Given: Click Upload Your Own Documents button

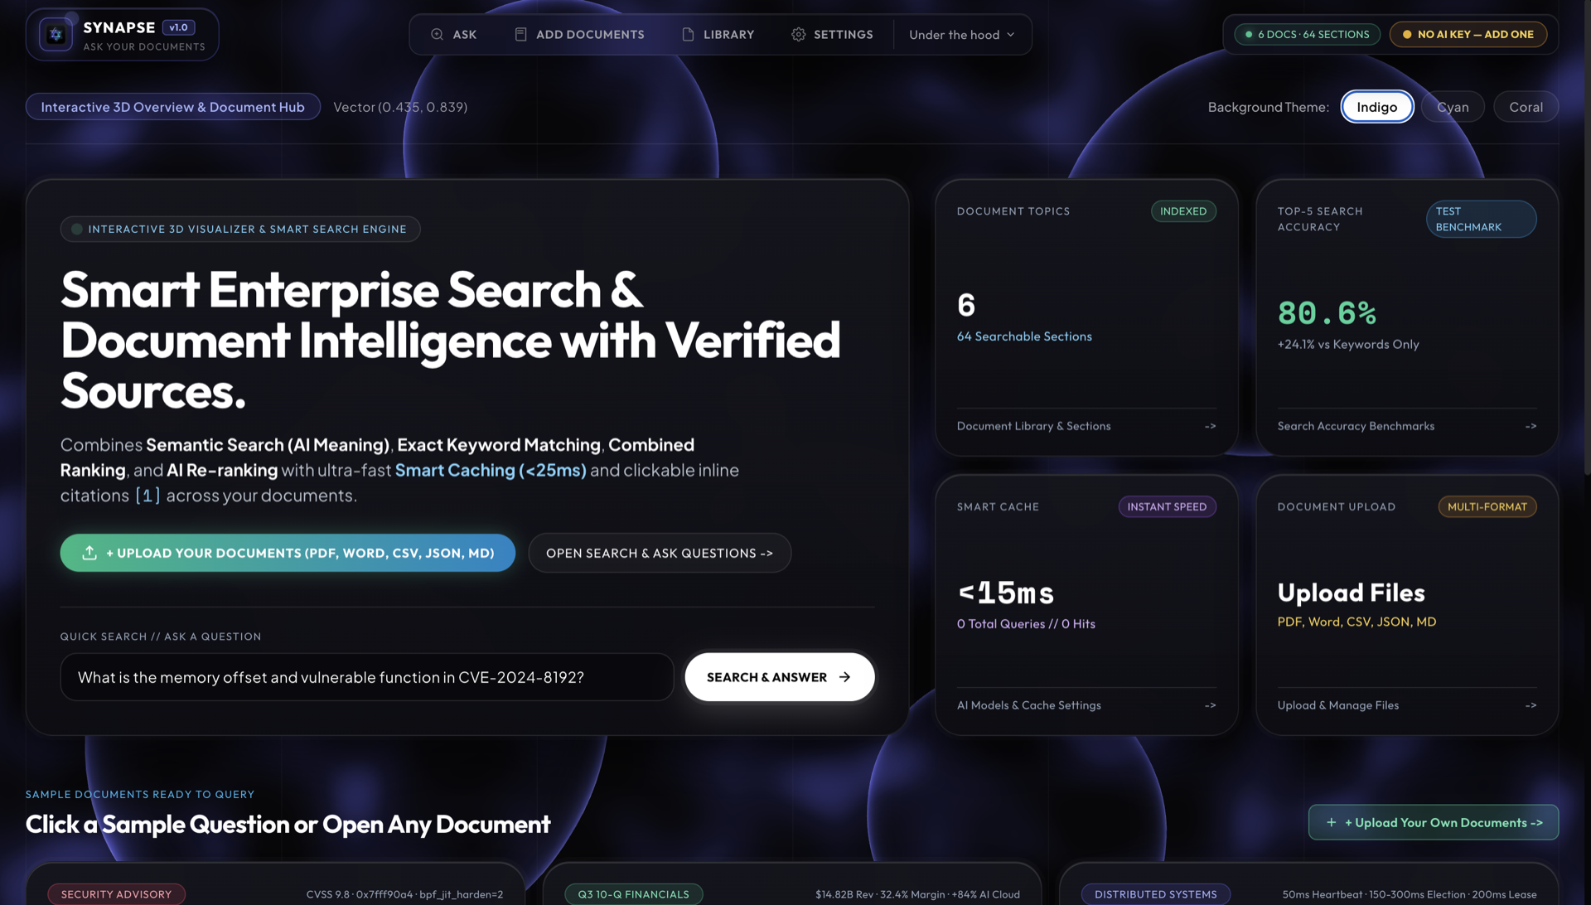Looking at the screenshot, I should click(x=1433, y=822).
